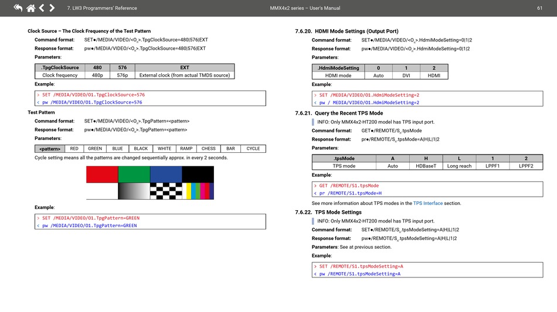
Task: Click the chessboard test pattern image
Action: [x=166, y=191]
